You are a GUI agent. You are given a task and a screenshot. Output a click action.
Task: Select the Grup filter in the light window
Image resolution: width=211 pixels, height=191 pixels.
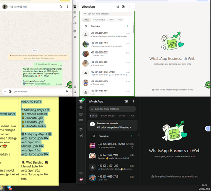point(120,20)
